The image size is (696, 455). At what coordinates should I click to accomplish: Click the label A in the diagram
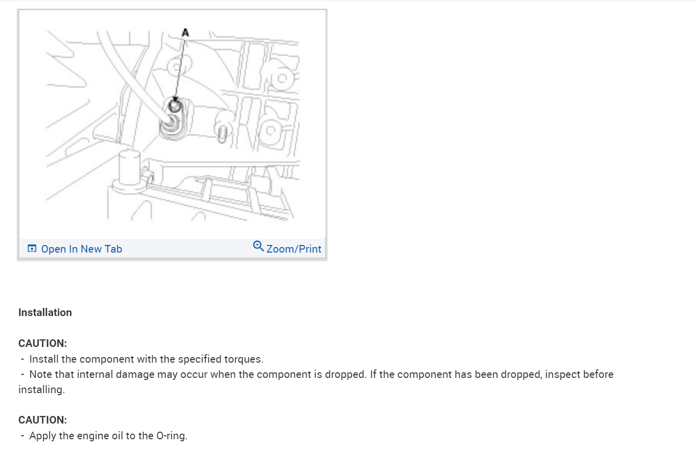(x=185, y=32)
